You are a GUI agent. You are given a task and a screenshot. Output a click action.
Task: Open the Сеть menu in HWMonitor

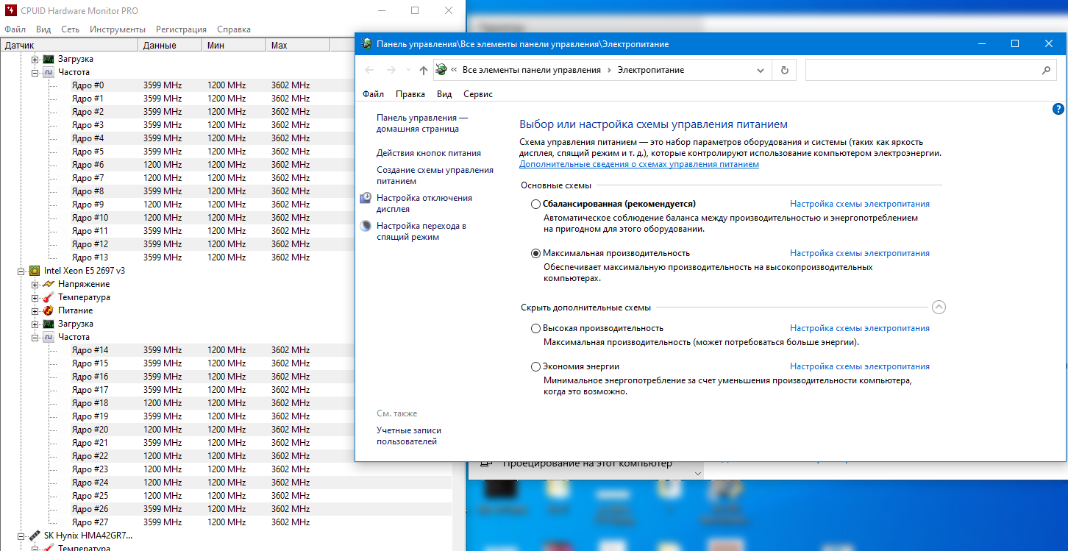coord(71,29)
